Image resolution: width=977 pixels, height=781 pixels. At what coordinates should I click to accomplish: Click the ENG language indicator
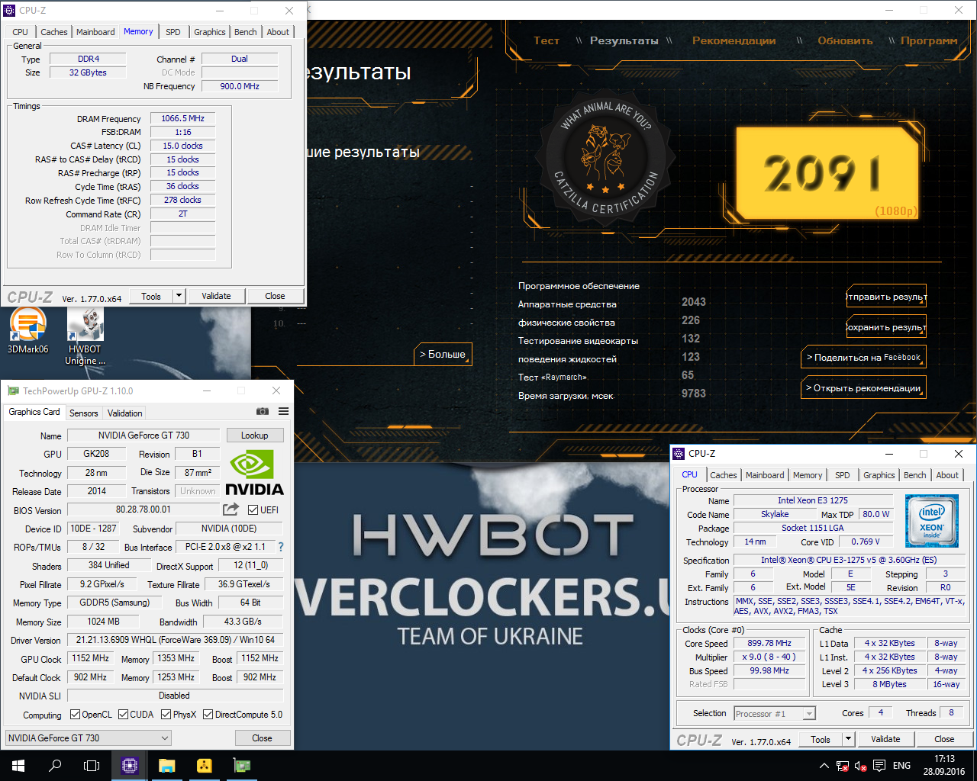point(901,766)
